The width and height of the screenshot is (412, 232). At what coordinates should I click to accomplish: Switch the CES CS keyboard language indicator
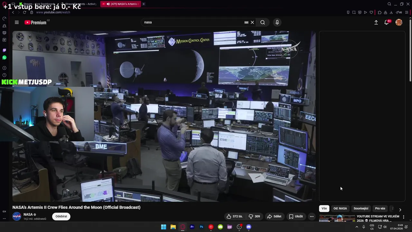click(x=372, y=227)
